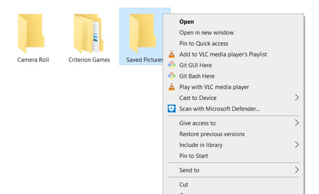Choose Pin to Quick access

[x=204, y=43]
